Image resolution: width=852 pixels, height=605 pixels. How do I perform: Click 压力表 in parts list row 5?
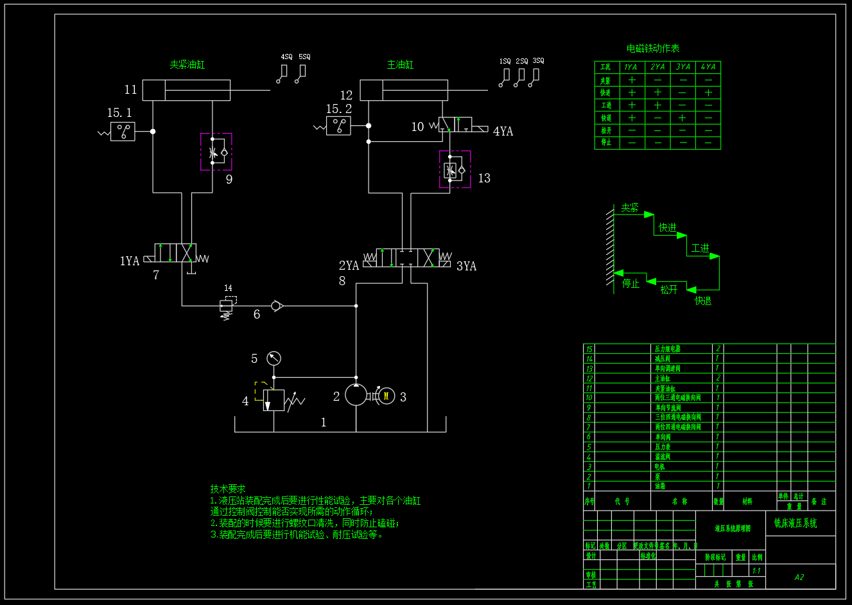click(x=663, y=446)
